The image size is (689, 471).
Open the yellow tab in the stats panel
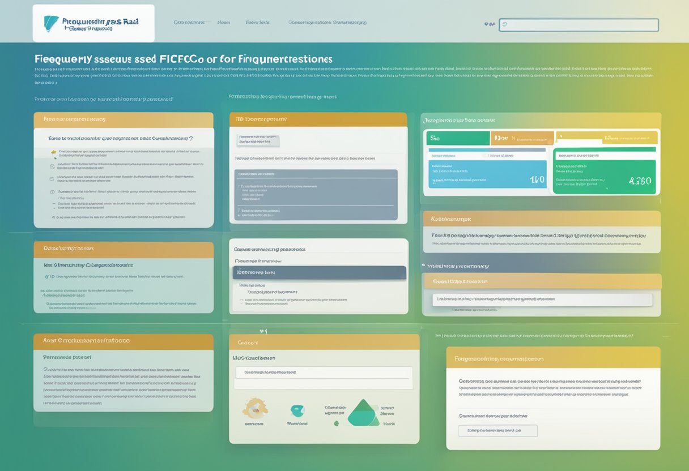[x=606, y=138]
